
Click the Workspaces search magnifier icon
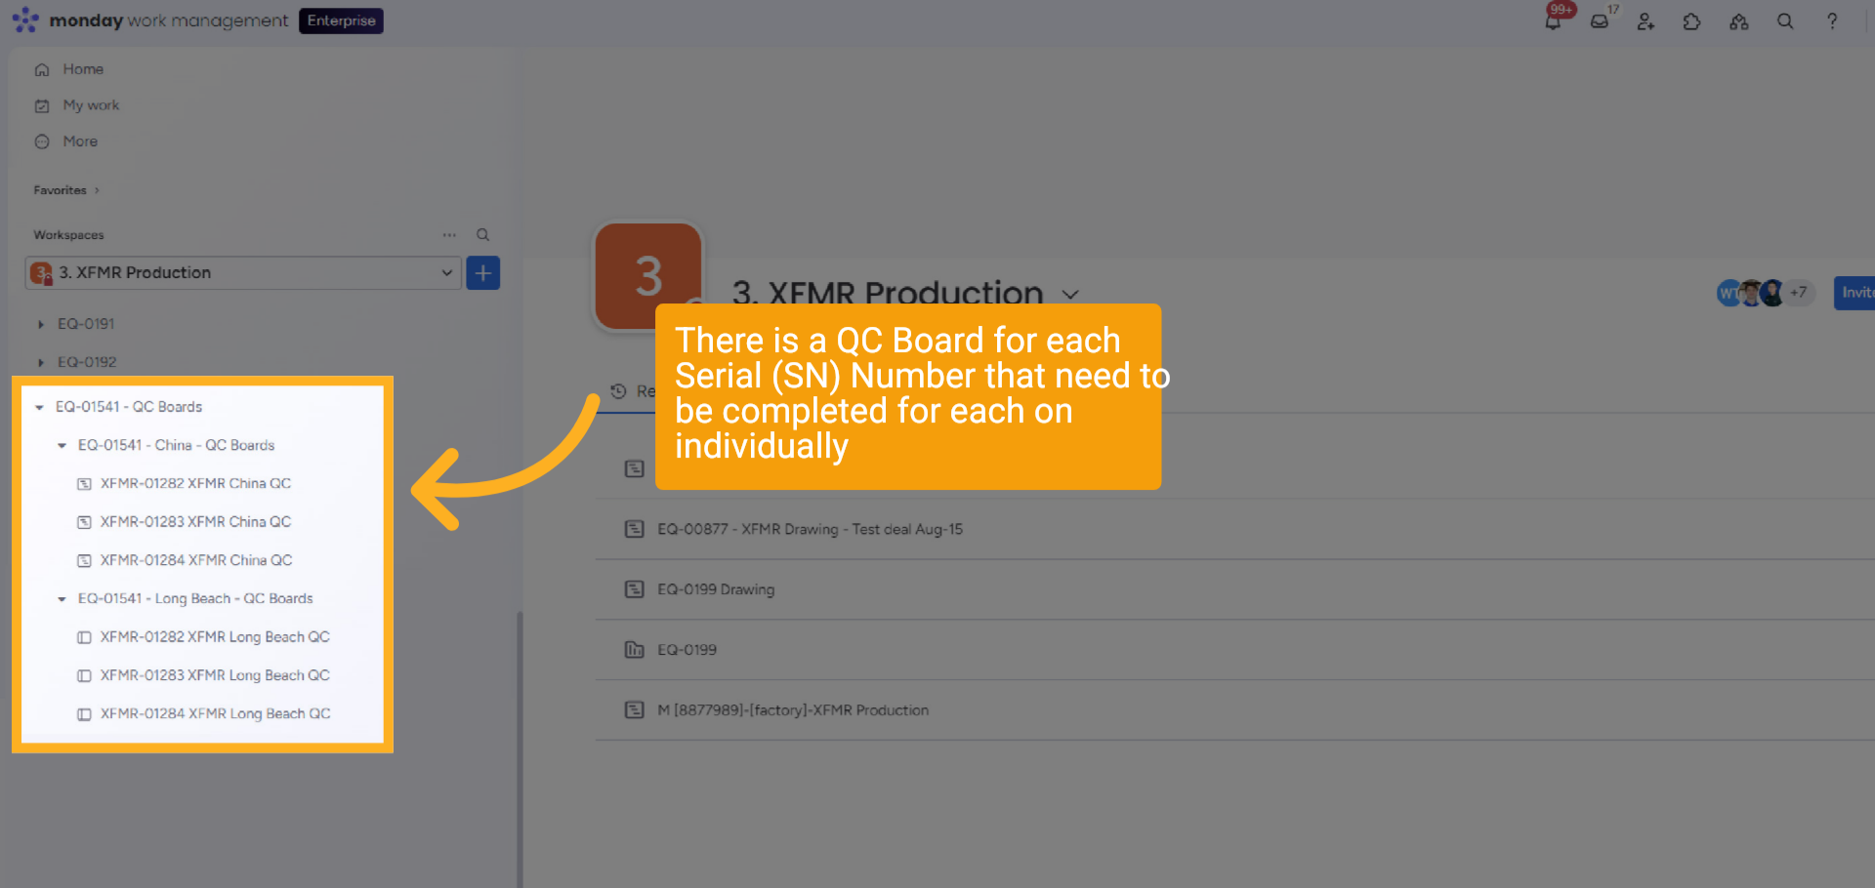pyautogui.click(x=482, y=235)
